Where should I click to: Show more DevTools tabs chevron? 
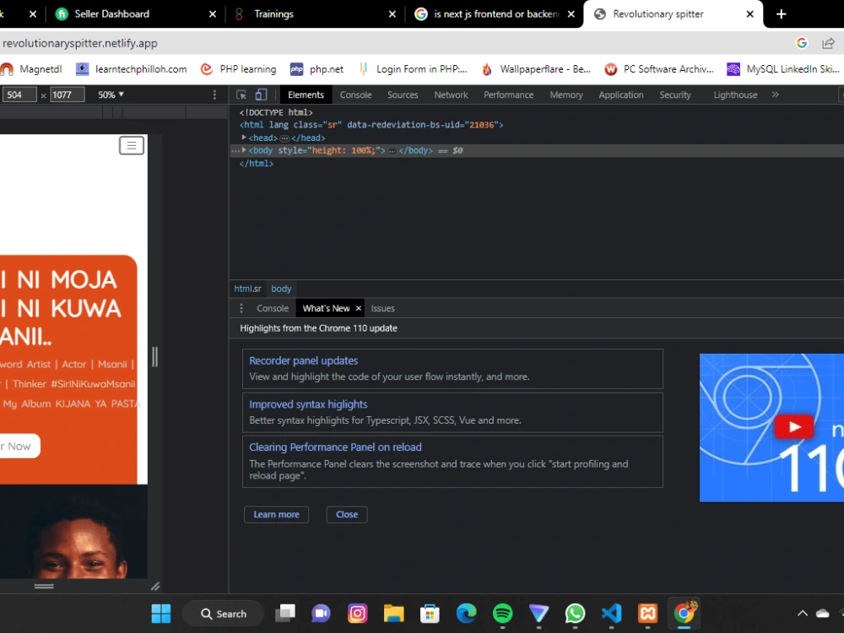[x=775, y=95]
